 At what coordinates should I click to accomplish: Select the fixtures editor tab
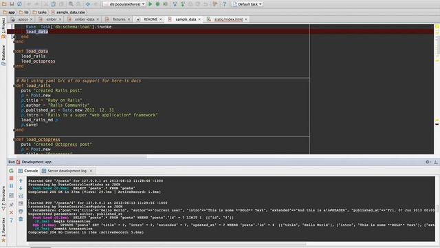pos(118,19)
